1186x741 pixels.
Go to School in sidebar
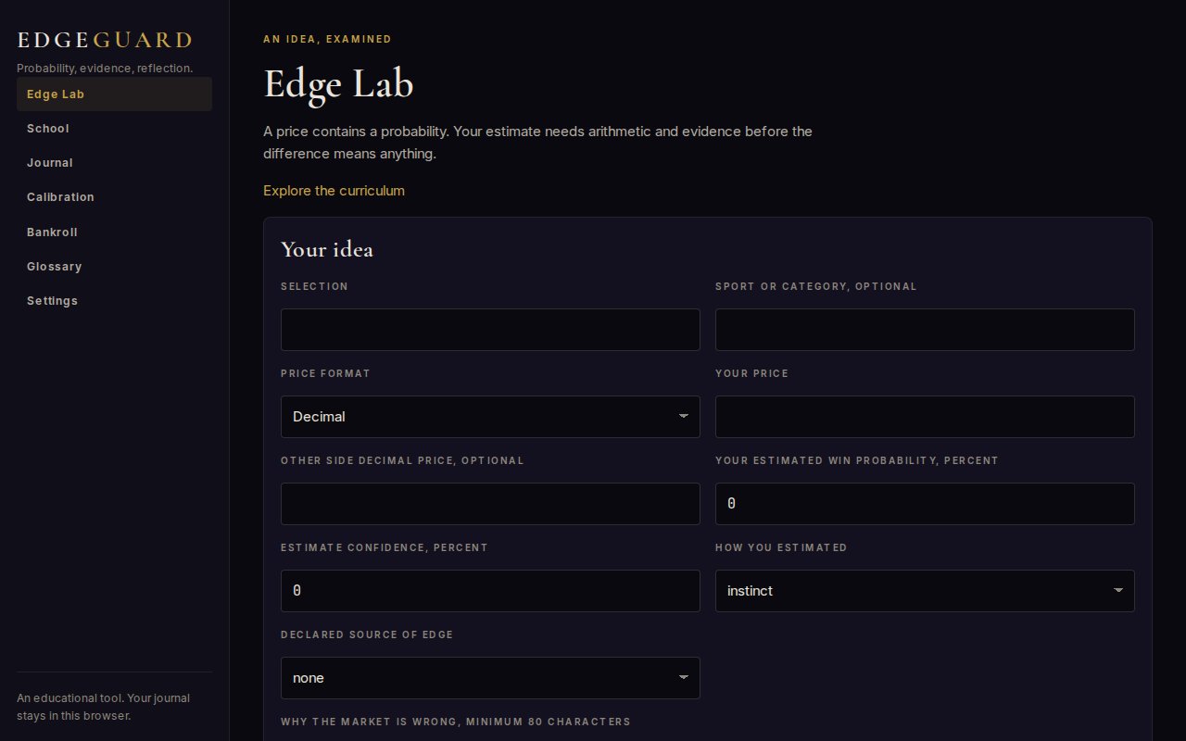pos(114,129)
